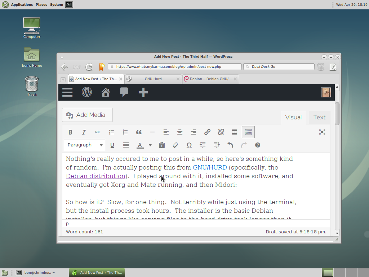Align text left

166,132
